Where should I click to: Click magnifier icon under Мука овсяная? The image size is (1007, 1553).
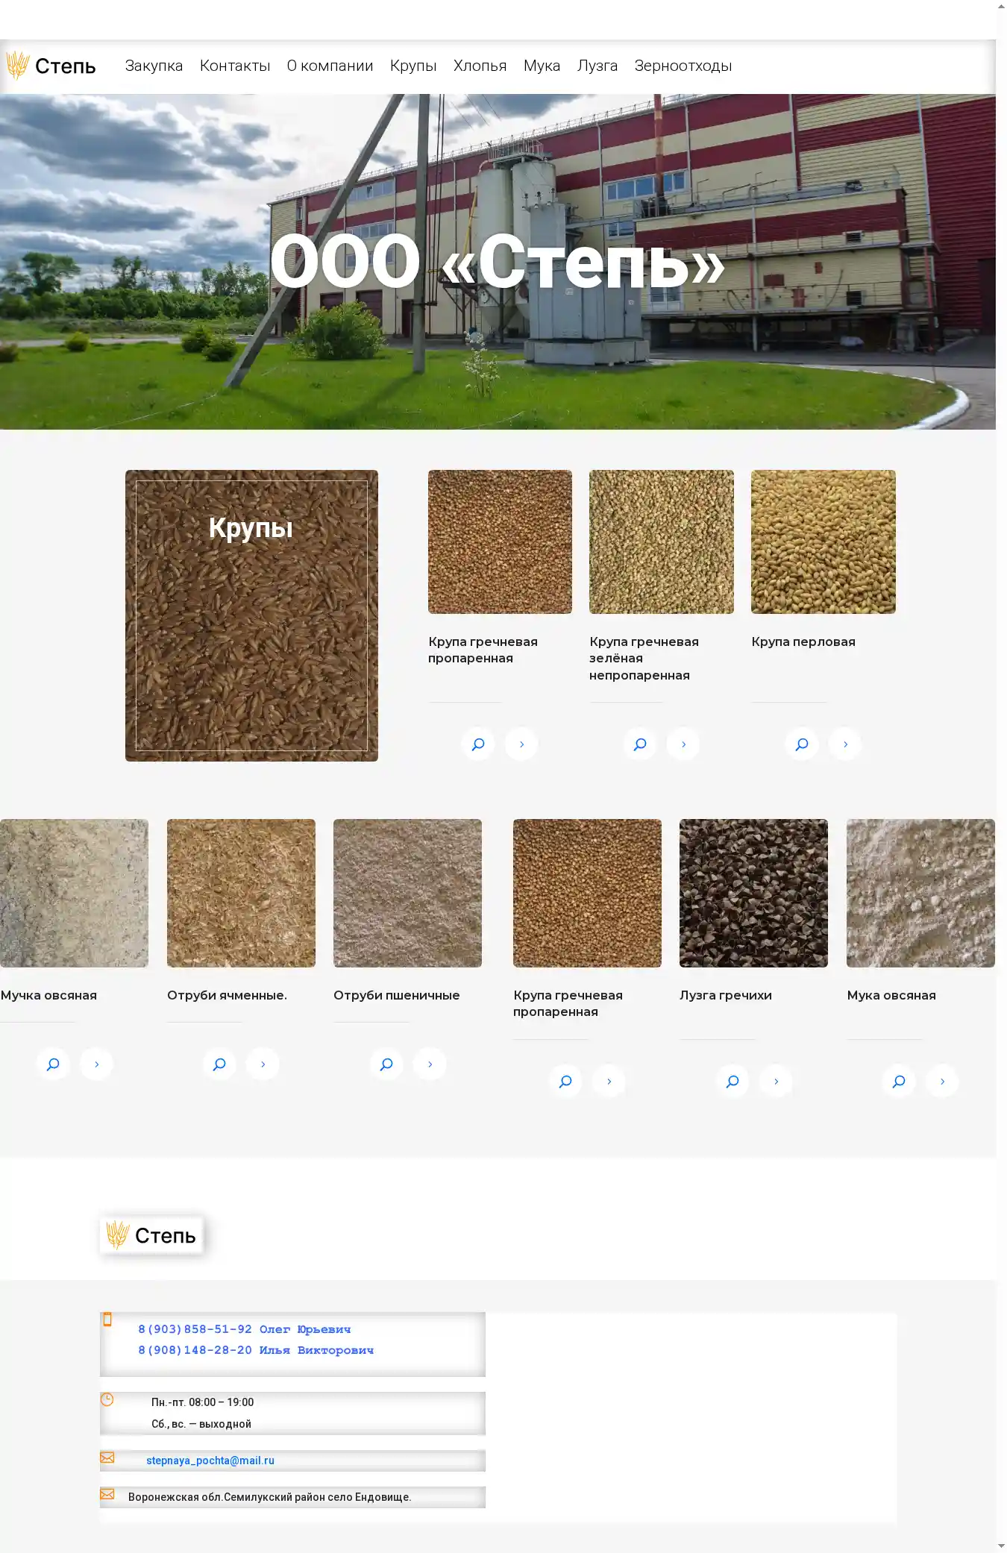[899, 1082]
